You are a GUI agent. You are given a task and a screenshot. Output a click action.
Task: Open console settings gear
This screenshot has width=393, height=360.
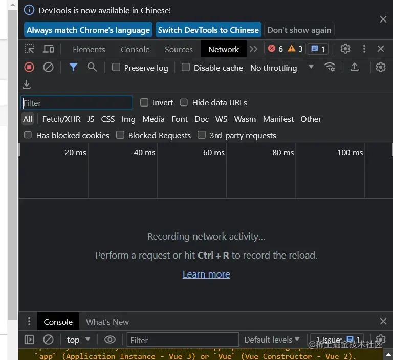click(381, 339)
